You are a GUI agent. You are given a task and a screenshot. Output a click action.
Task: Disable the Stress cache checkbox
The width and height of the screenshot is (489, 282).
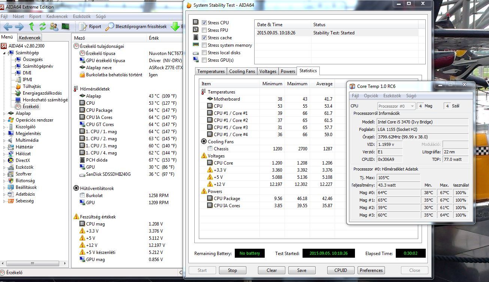(x=204, y=38)
